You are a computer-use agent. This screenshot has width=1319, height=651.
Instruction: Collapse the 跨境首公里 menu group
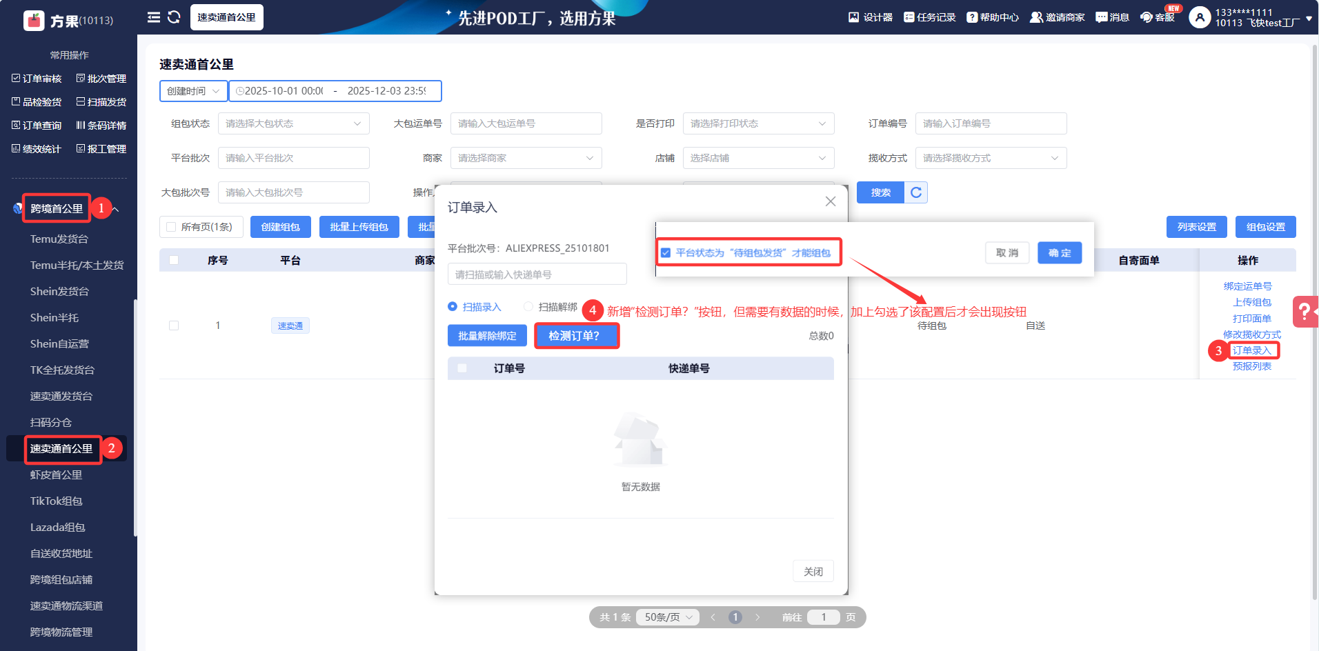(116, 209)
